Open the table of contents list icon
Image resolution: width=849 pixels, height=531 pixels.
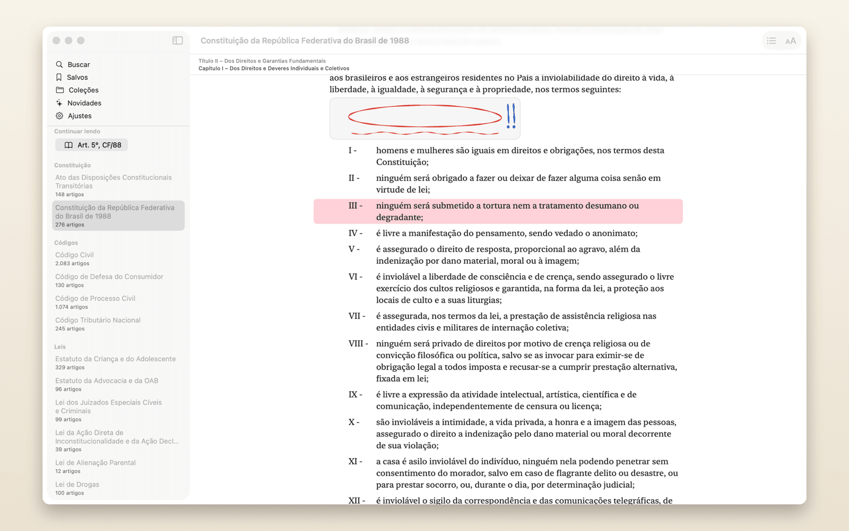tap(772, 41)
